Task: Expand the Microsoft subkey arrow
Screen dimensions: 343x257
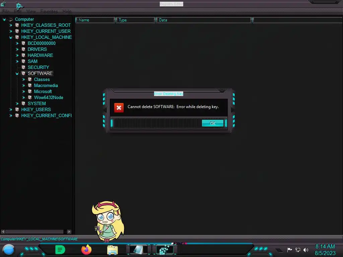Action: pos(23,92)
